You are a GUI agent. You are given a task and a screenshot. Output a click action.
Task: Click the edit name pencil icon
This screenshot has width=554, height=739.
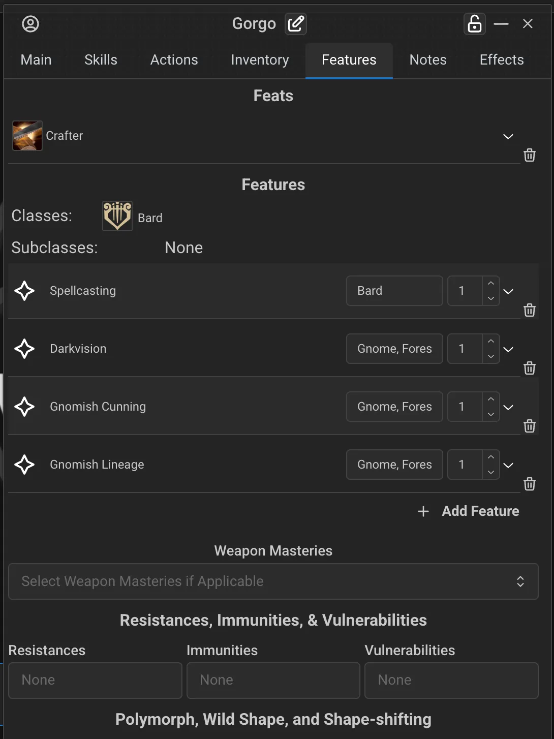(x=296, y=24)
